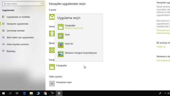
Task: Click the Geri bildirimde link
Action: coord(163,61)
